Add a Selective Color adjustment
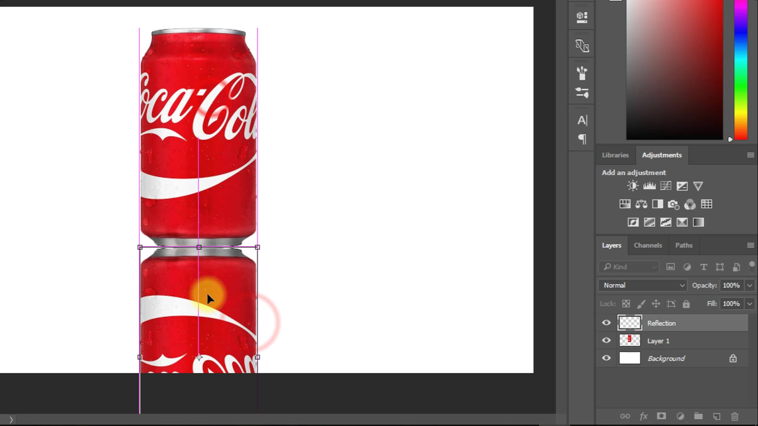This screenshot has height=426, width=758. [682, 222]
